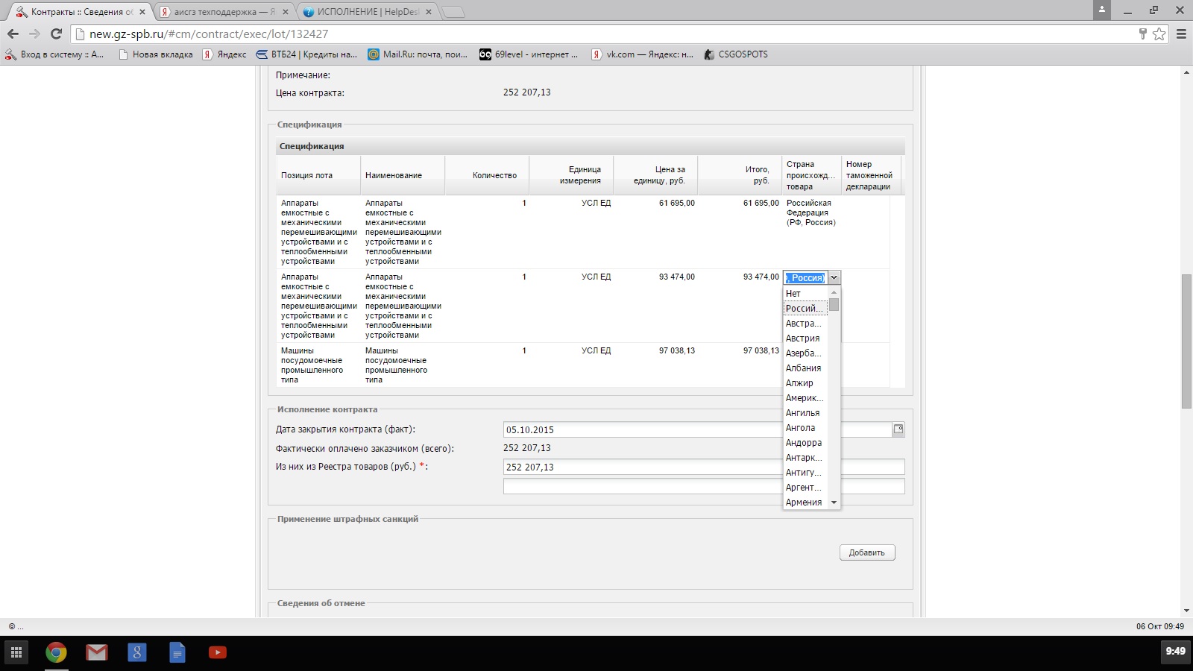The image size is (1193, 671).
Task: Close the 'ИСПОЛНЕНИЕ | HelpDesk' tab
Action: click(x=428, y=12)
